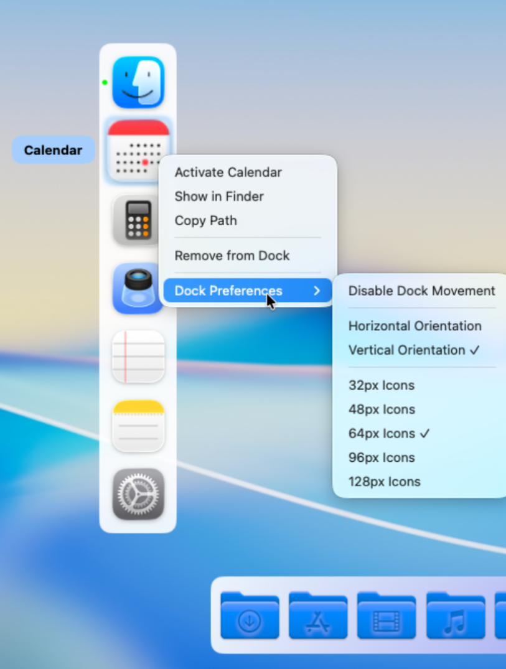Open System Settings gear icon
Viewport: 506px width, 669px height.
tap(138, 495)
